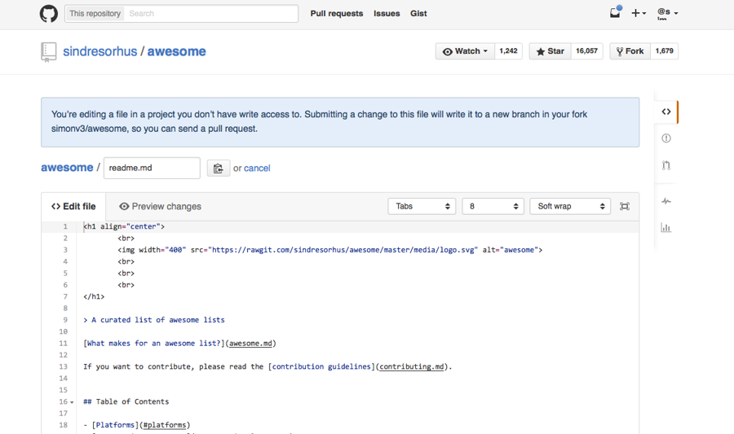Open the user avatar menu
734x434 pixels.
[x=667, y=13]
